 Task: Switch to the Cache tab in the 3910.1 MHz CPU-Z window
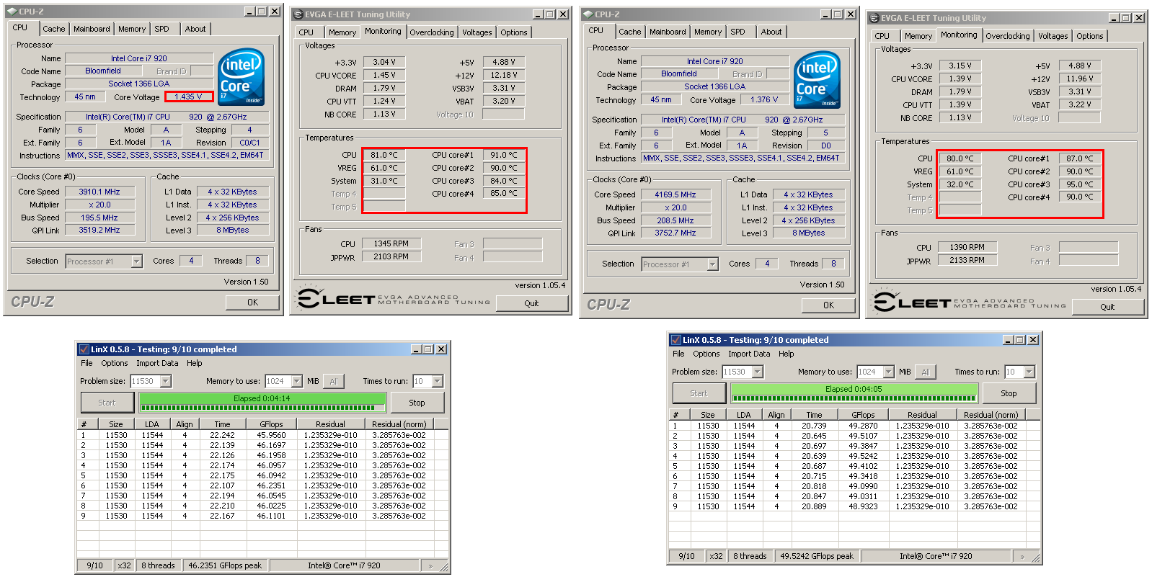point(53,29)
